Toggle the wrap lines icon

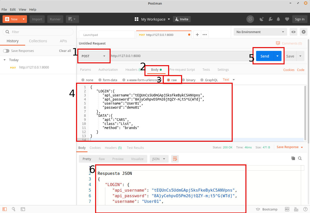click(175, 159)
